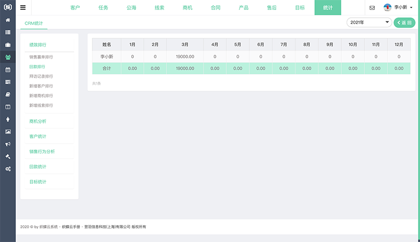Click the user avatar picture
This screenshot has width=420, height=242.
(x=387, y=7)
